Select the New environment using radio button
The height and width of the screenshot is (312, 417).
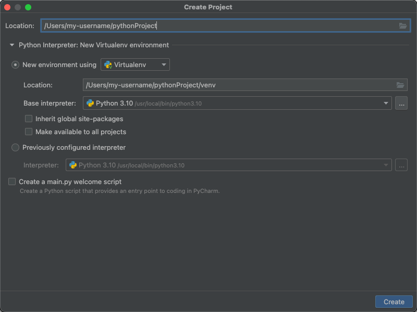pos(16,65)
